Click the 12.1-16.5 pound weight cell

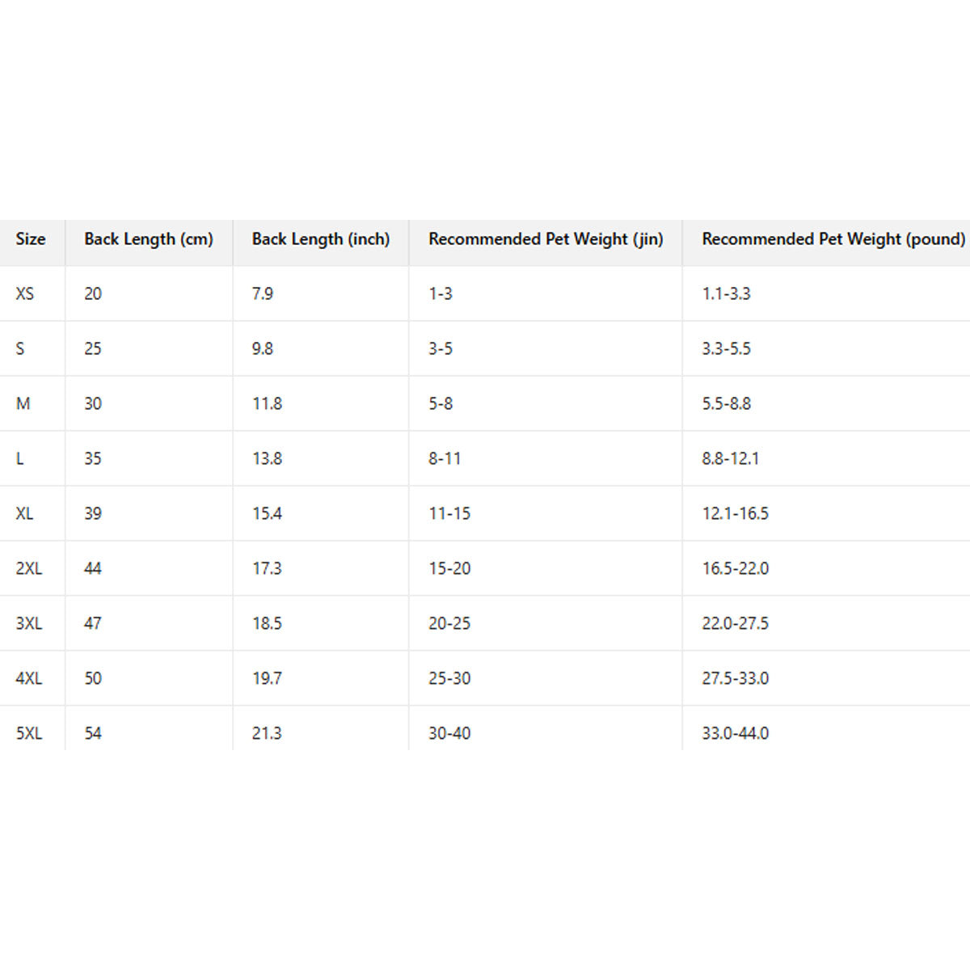tap(736, 513)
